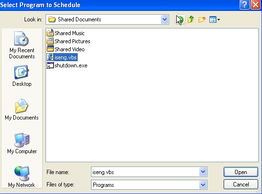
Task: Select the shutdown.exe file name
Action: (x=71, y=65)
